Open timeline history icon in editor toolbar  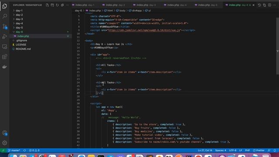(259, 5)
